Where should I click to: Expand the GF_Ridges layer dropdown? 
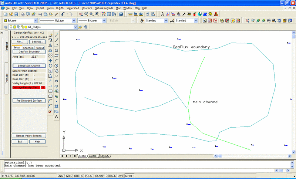[75, 27]
